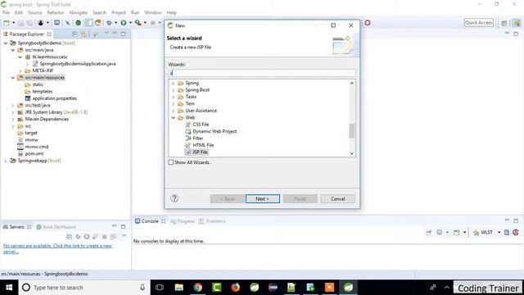Expand the Spring folder in wizard list
Image resolution: width=524 pixels, height=295 pixels.
pyautogui.click(x=173, y=83)
